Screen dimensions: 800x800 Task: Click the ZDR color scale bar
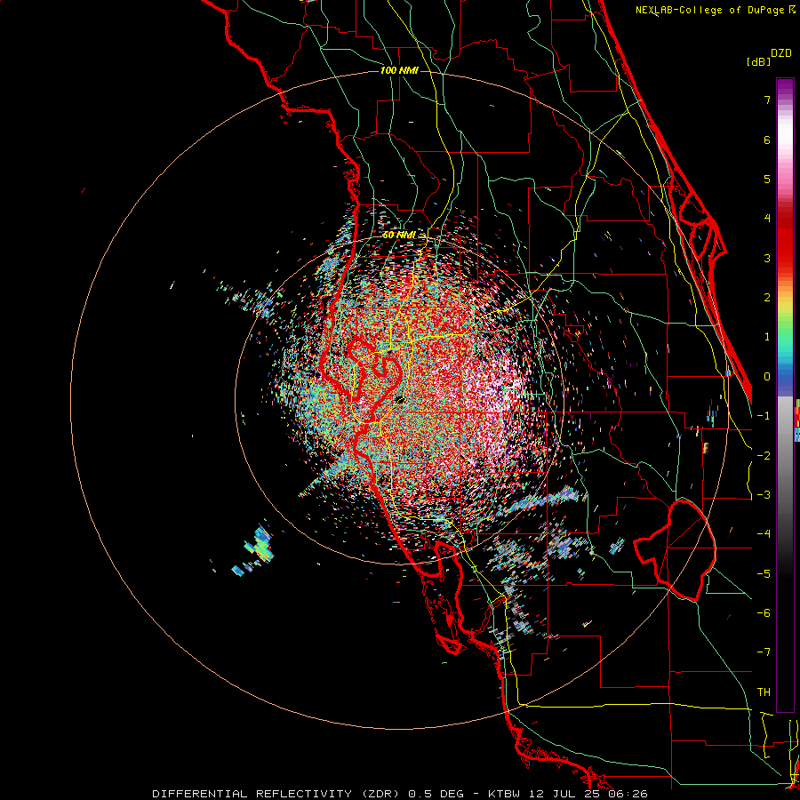pos(785,395)
